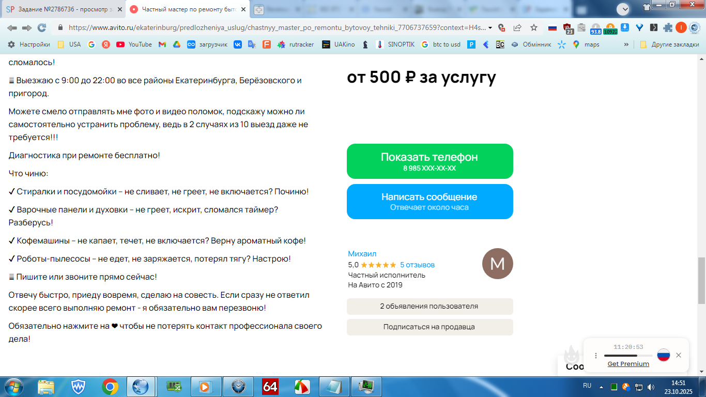Screen dimensions: 706x397
Task: Click the five-star rating of seller
Action: tap(378, 265)
